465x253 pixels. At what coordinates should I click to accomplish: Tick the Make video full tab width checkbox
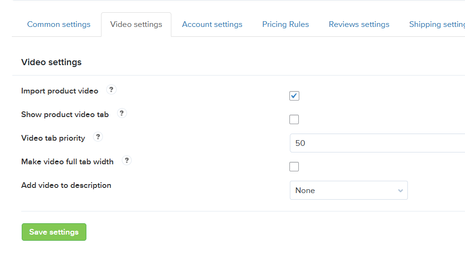pyautogui.click(x=294, y=167)
